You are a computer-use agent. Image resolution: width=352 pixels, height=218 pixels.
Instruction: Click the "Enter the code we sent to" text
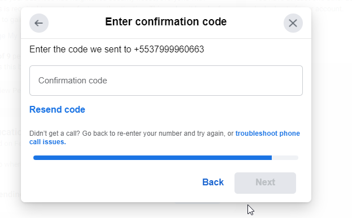pyautogui.click(x=80, y=49)
